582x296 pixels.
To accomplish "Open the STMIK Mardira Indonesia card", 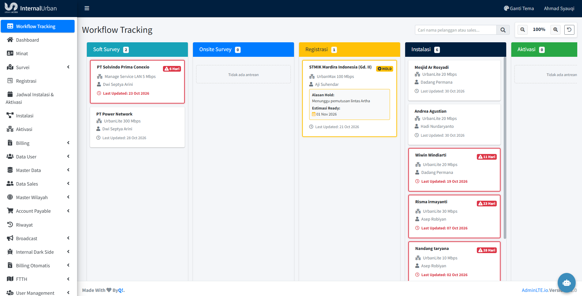I will (350, 98).
